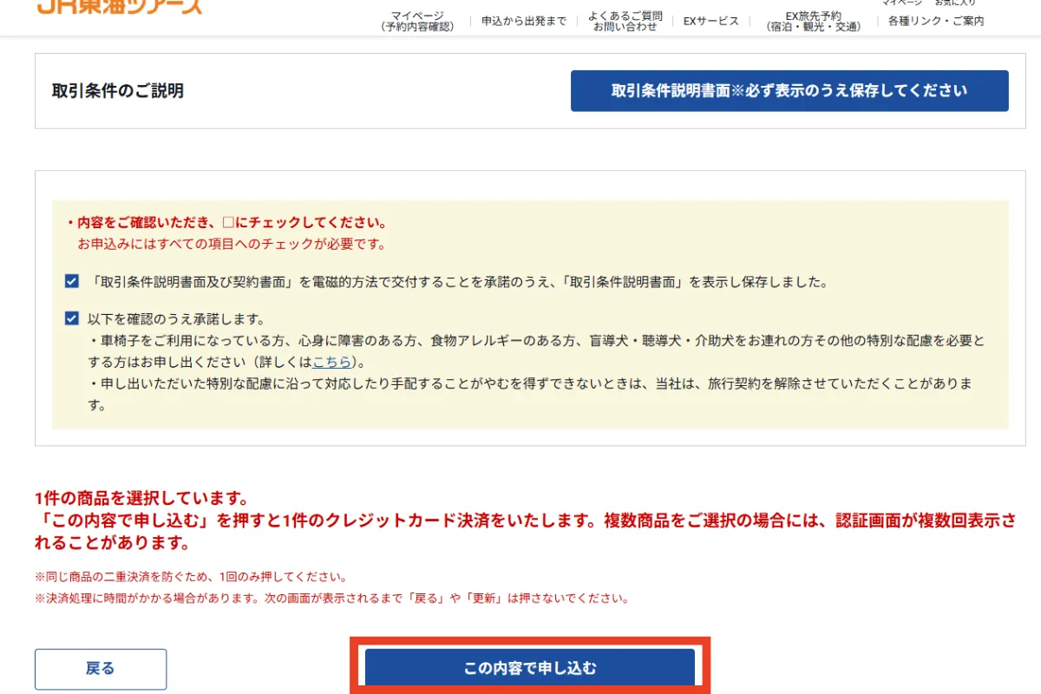1041x694 pixels.
Task: Toggle 以下を確認のうえ承諾します checkbox
Action: click(x=72, y=318)
